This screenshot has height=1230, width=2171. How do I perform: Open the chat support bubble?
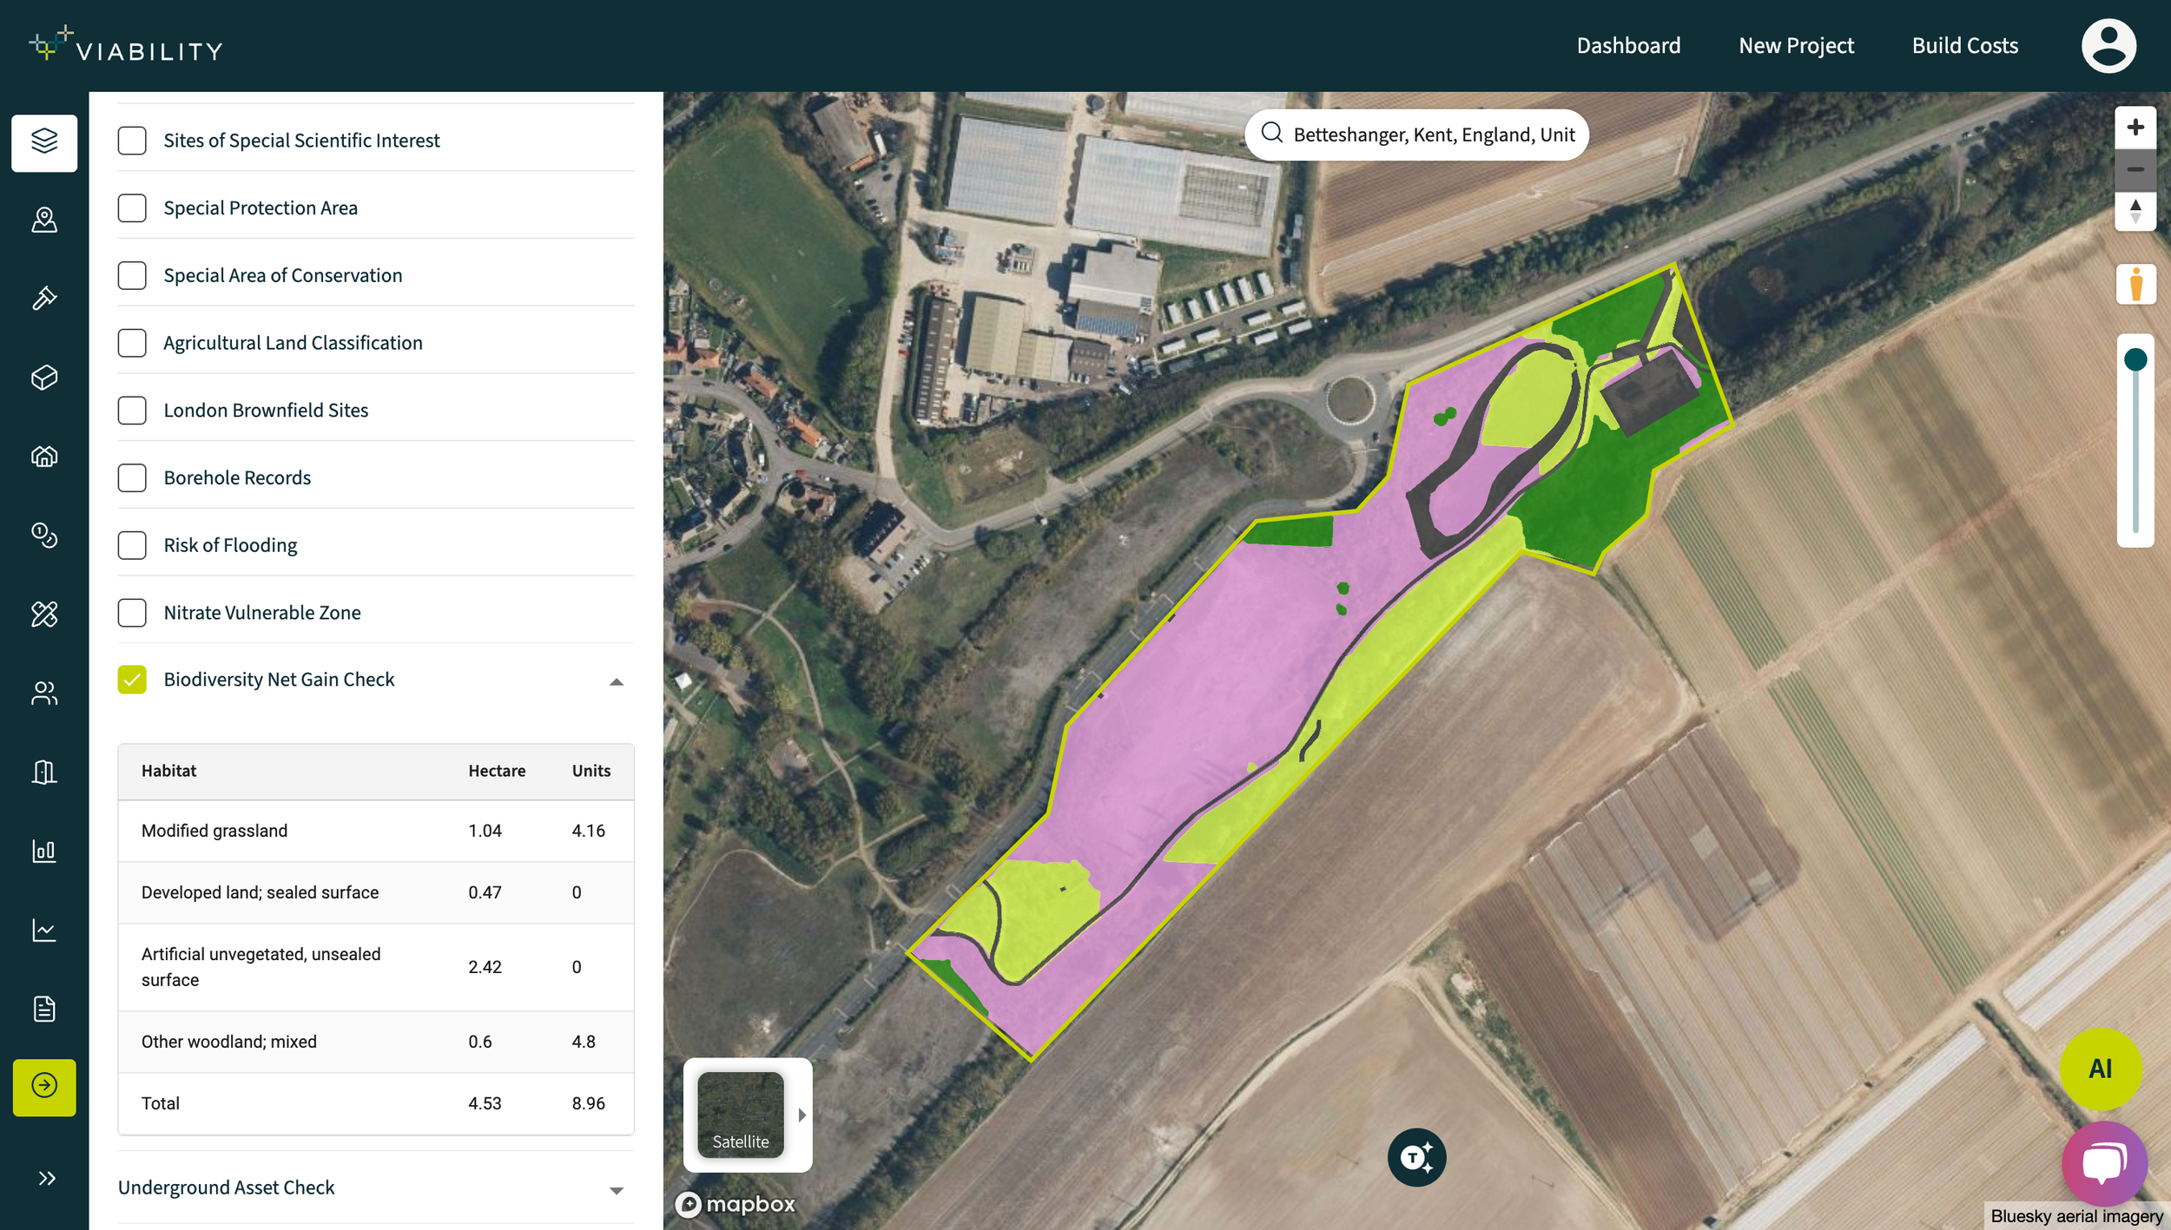pyautogui.click(x=2104, y=1163)
